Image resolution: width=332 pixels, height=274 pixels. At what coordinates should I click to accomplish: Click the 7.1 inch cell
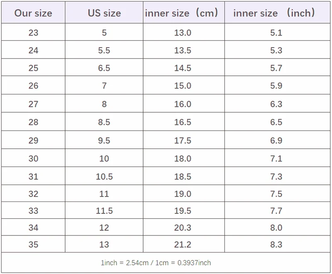(x=277, y=158)
